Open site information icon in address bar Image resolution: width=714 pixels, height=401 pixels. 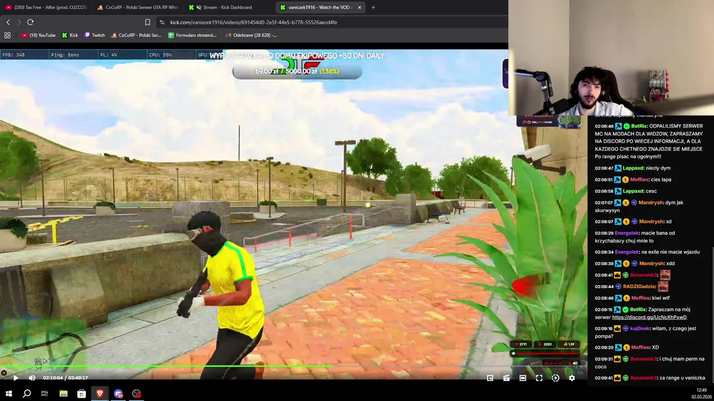(x=162, y=22)
